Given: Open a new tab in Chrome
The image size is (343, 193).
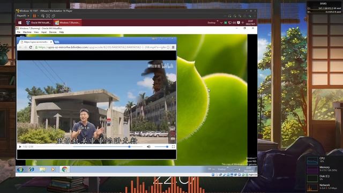Looking at the screenshot, I should [x=57, y=42].
